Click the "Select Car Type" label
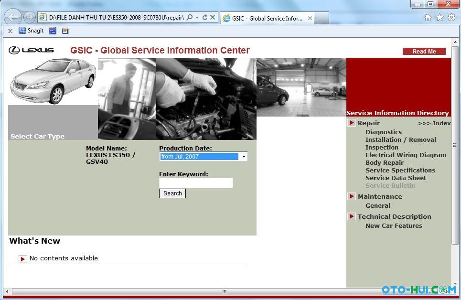 [x=37, y=136]
